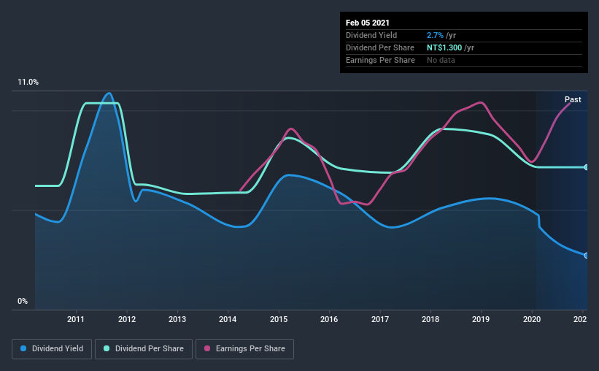Screen dimensions: 599x371
Task: Click the tooltip 'Earnings Per Share' row label
Action: click(x=380, y=60)
